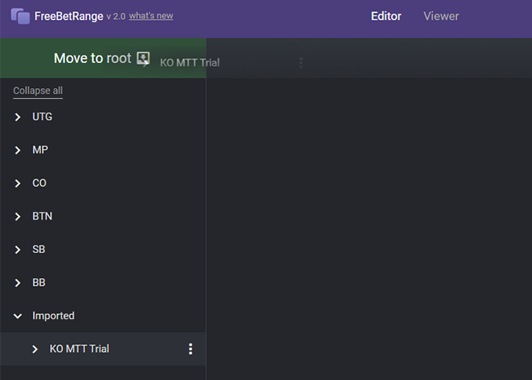532x380 pixels.
Task: Expand the MP folder chevron
Action: coord(17,150)
